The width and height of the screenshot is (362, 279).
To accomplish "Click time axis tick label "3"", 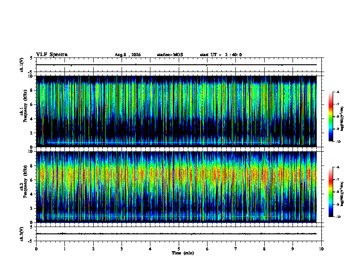I will (x=122, y=249).
